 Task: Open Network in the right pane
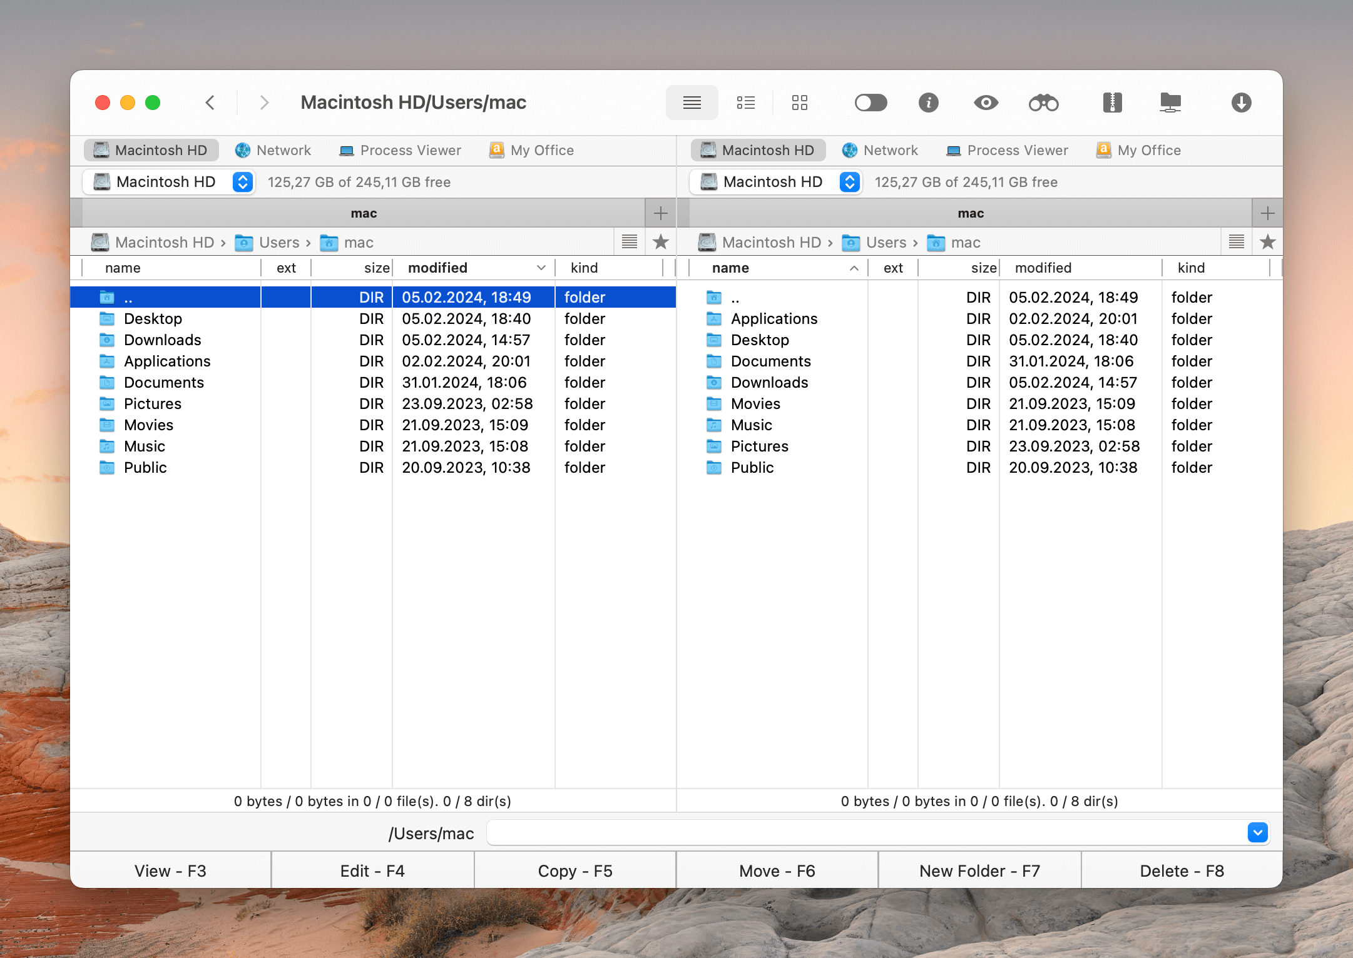(x=880, y=150)
